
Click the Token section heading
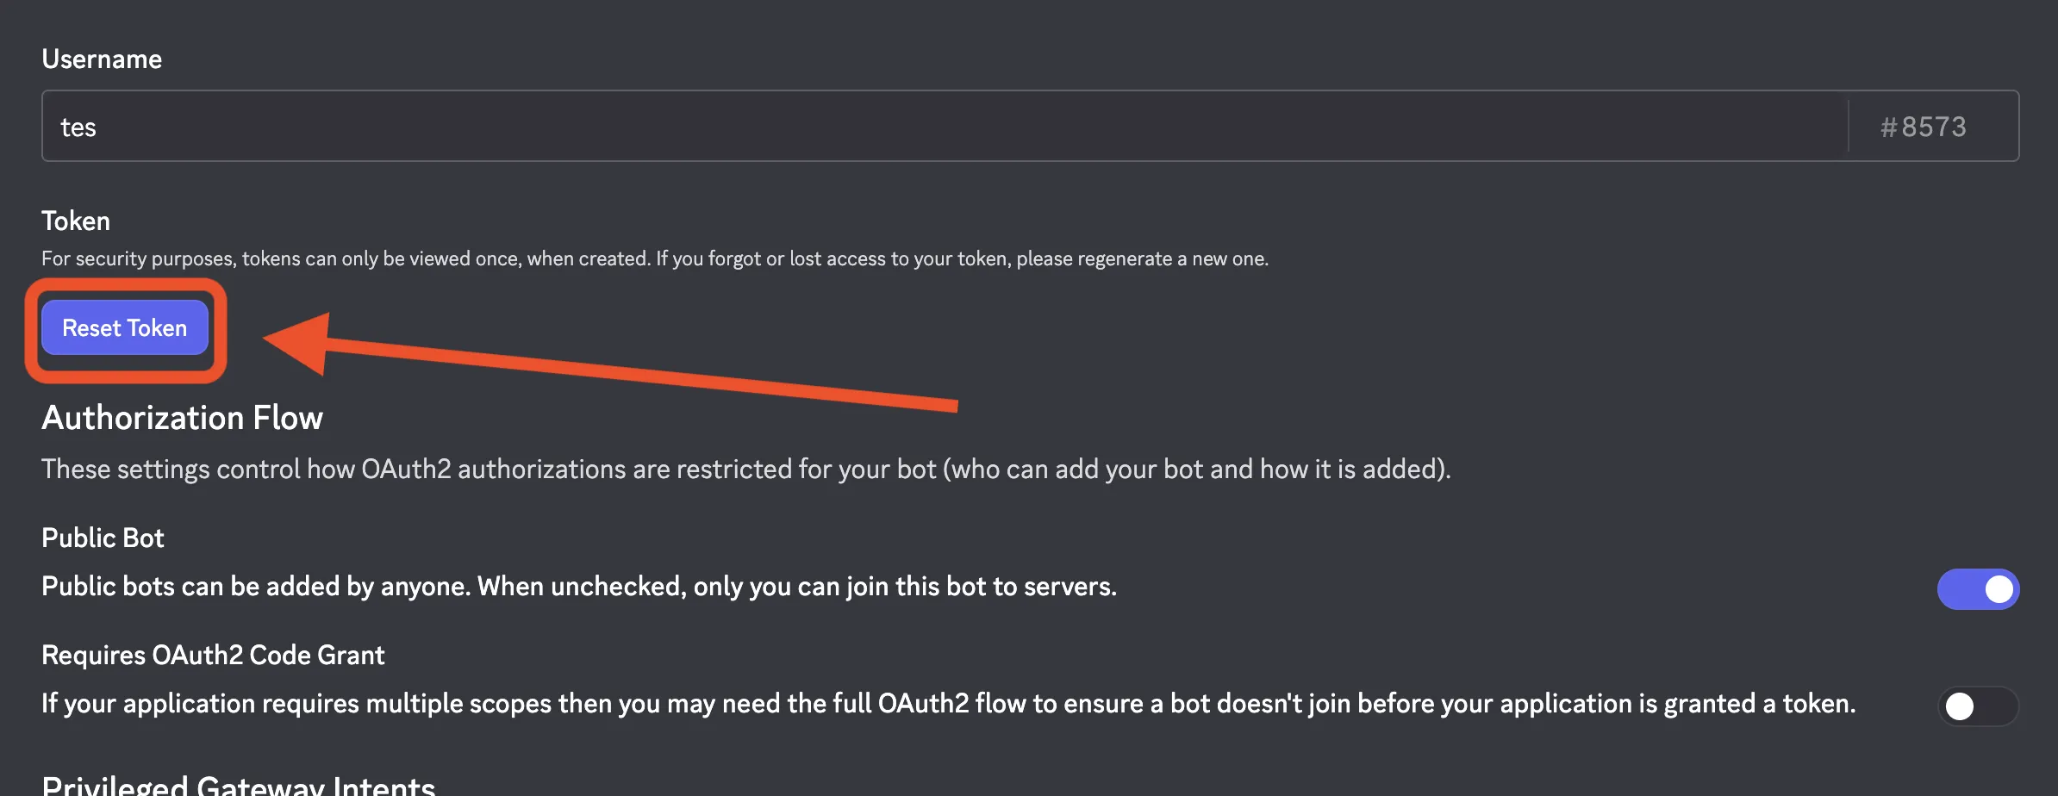tap(75, 221)
